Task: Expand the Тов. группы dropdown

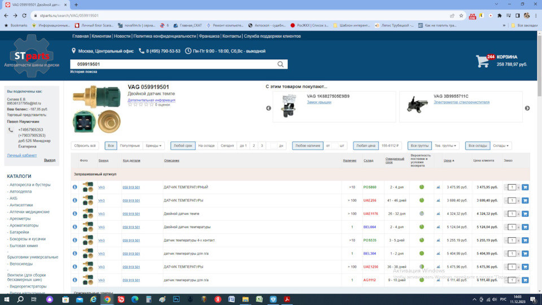Action: tap(445, 146)
